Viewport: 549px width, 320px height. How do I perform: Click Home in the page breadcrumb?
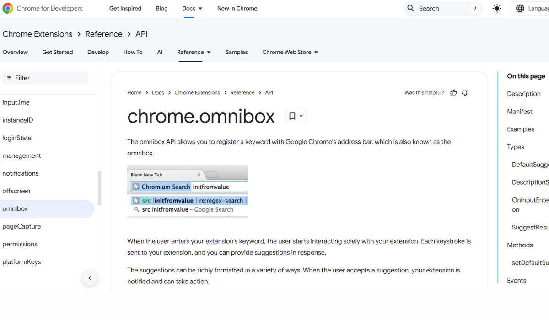coord(134,92)
